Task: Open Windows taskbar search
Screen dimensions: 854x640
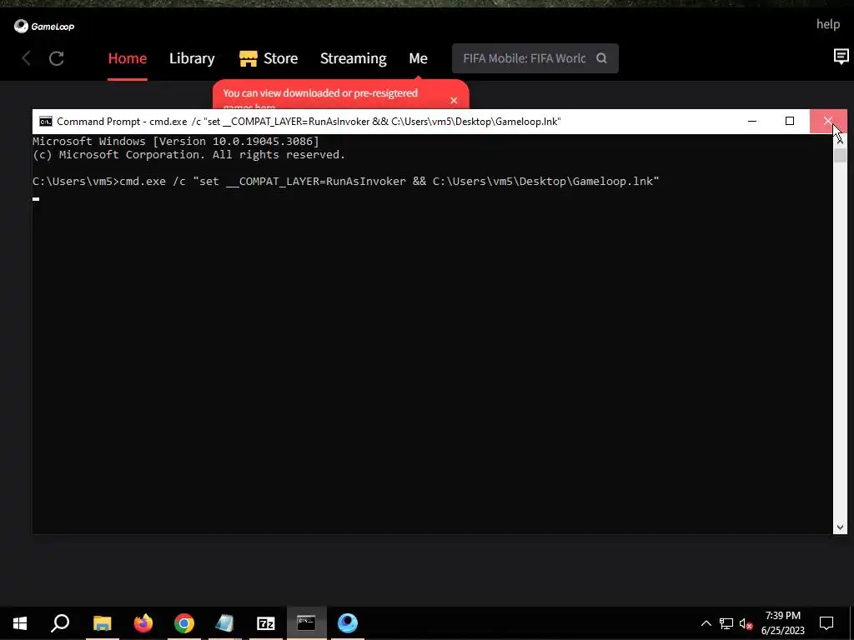Action: [60, 623]
